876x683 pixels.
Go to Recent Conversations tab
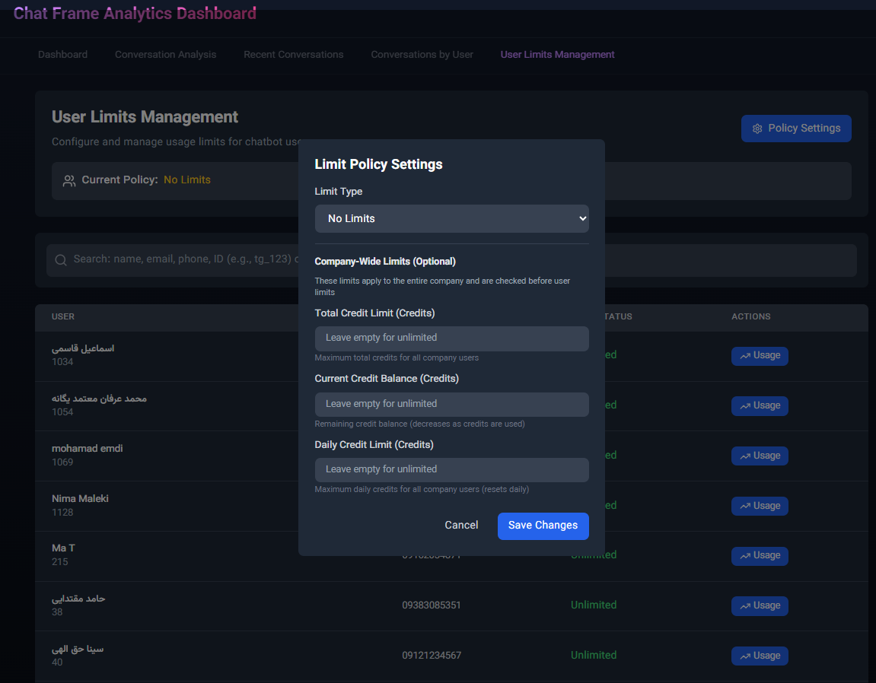[293, 55]
